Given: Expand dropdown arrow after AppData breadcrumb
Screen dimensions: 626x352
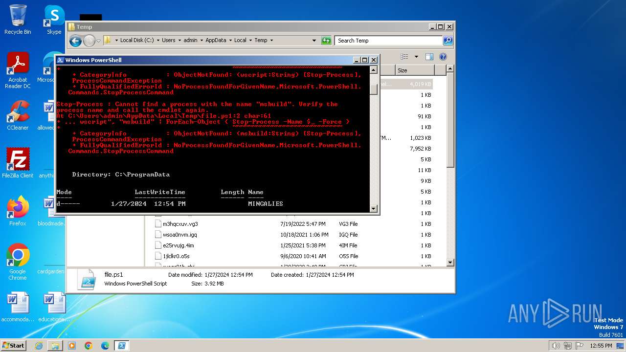Looking at the screenshot, I should pyautogui.click(x=230, y=41).
